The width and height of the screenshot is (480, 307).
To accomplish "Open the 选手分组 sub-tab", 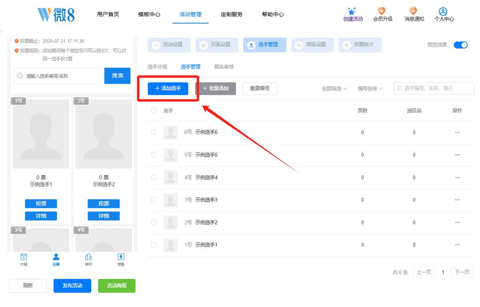I will pos(158,67).
